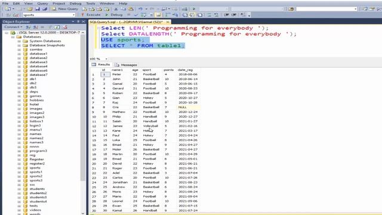Click the Execute button

pos(91,15)
